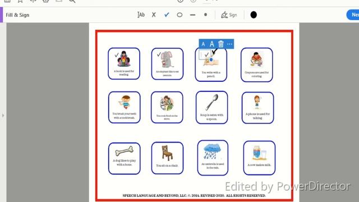Click the crayons coloring picture card
The image size is (359, 202).
pos(257,65)
